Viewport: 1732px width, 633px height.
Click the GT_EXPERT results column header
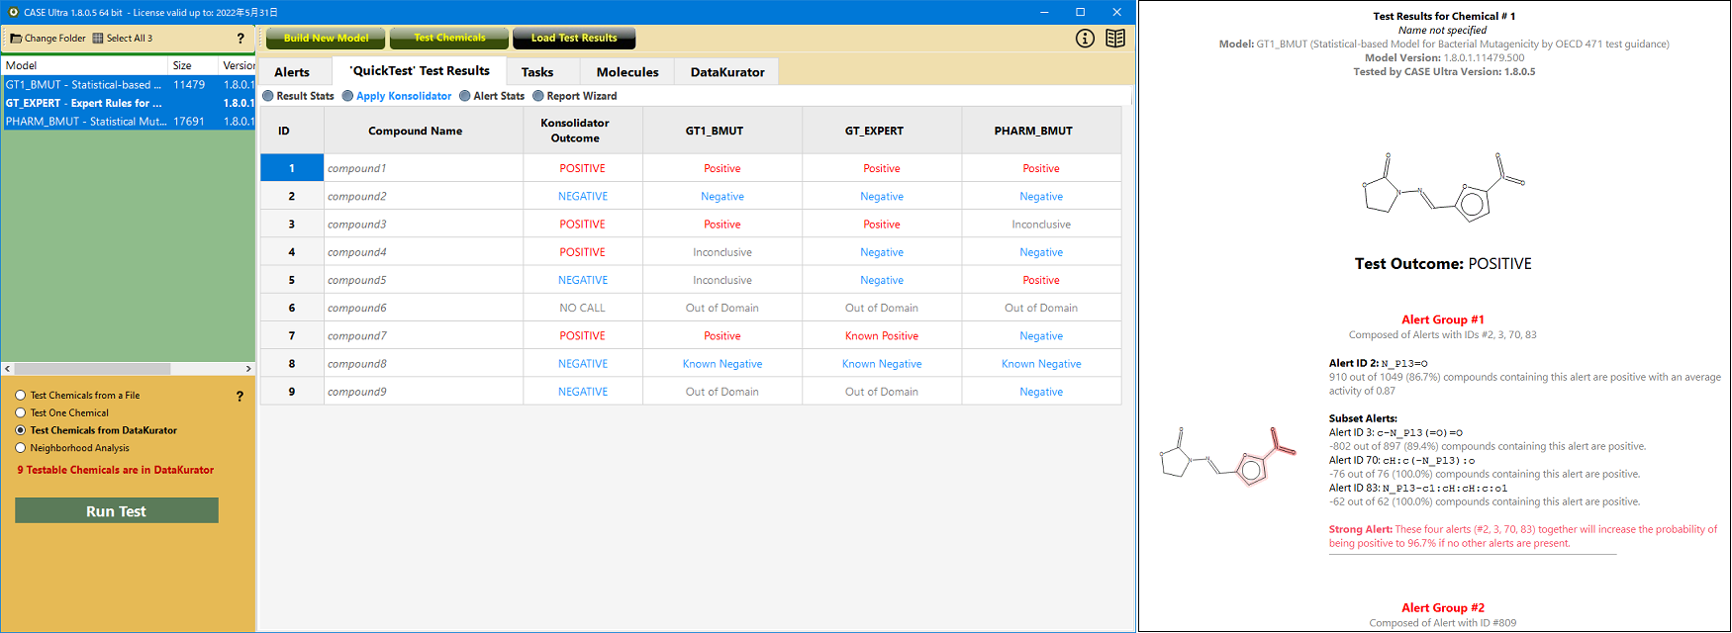pos(882,131)
